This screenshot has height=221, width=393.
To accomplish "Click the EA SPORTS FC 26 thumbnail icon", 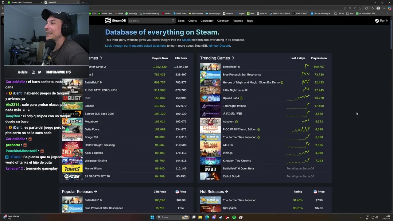I will (x=72, y=176).
